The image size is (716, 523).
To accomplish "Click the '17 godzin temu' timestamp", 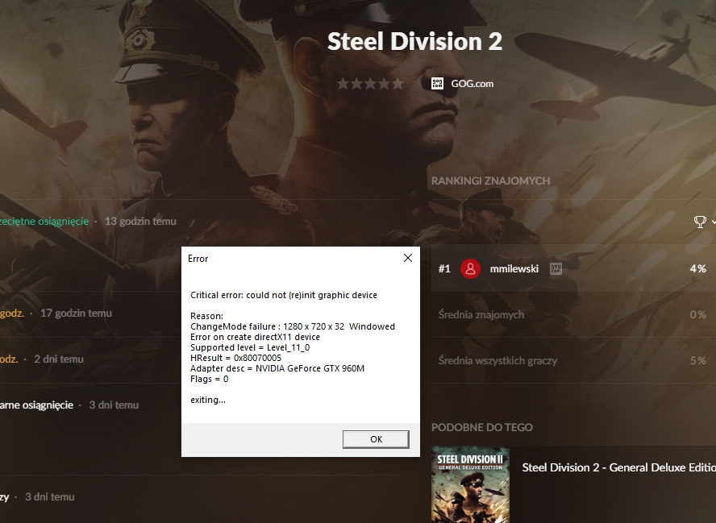I will tap(76, 313).
